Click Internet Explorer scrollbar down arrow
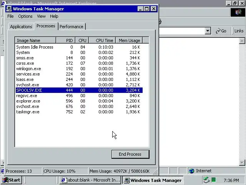This screenshot has width=246, height=185. click(242, 163)
